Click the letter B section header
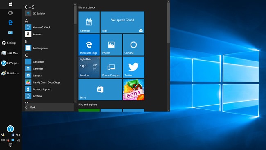 27,41
